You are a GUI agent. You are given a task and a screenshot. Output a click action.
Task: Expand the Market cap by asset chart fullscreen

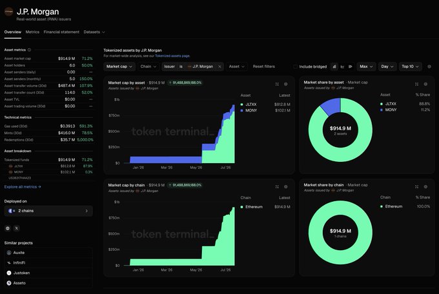click(277, 84)
